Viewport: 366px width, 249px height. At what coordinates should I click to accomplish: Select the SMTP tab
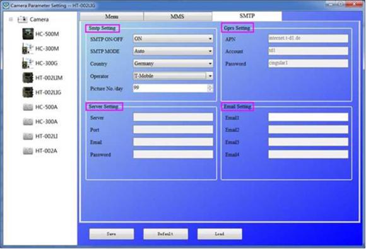coord(247,16)
